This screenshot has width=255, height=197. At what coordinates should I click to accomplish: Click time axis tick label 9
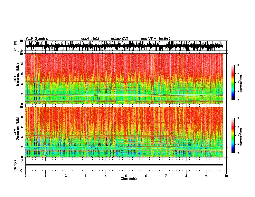point(206,176)
